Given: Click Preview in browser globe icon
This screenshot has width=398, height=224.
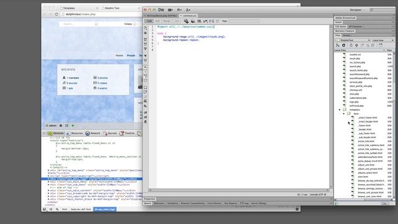Looking at the screenshot, I should (193, 21).
